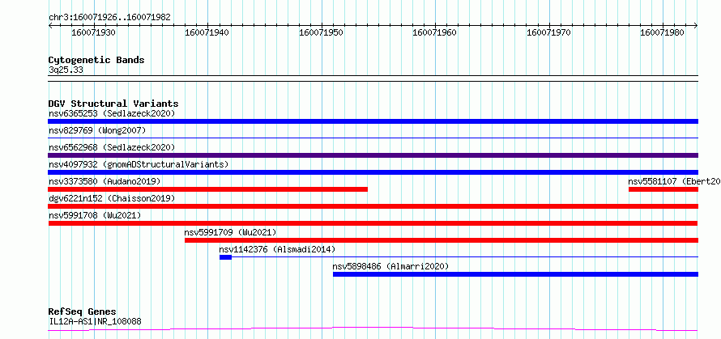Click the nsv6365253 (Sedlazeck2020) variant label
This screenshot has width=721, height=339.
click(x=112, y=113)
